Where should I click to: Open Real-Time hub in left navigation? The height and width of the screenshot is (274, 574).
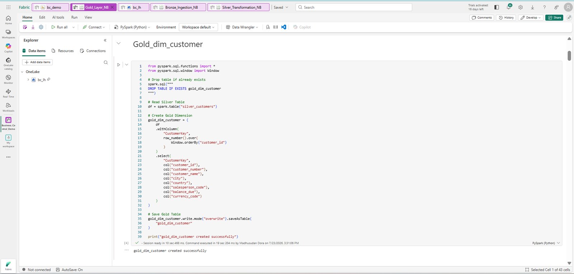[8, 93]
